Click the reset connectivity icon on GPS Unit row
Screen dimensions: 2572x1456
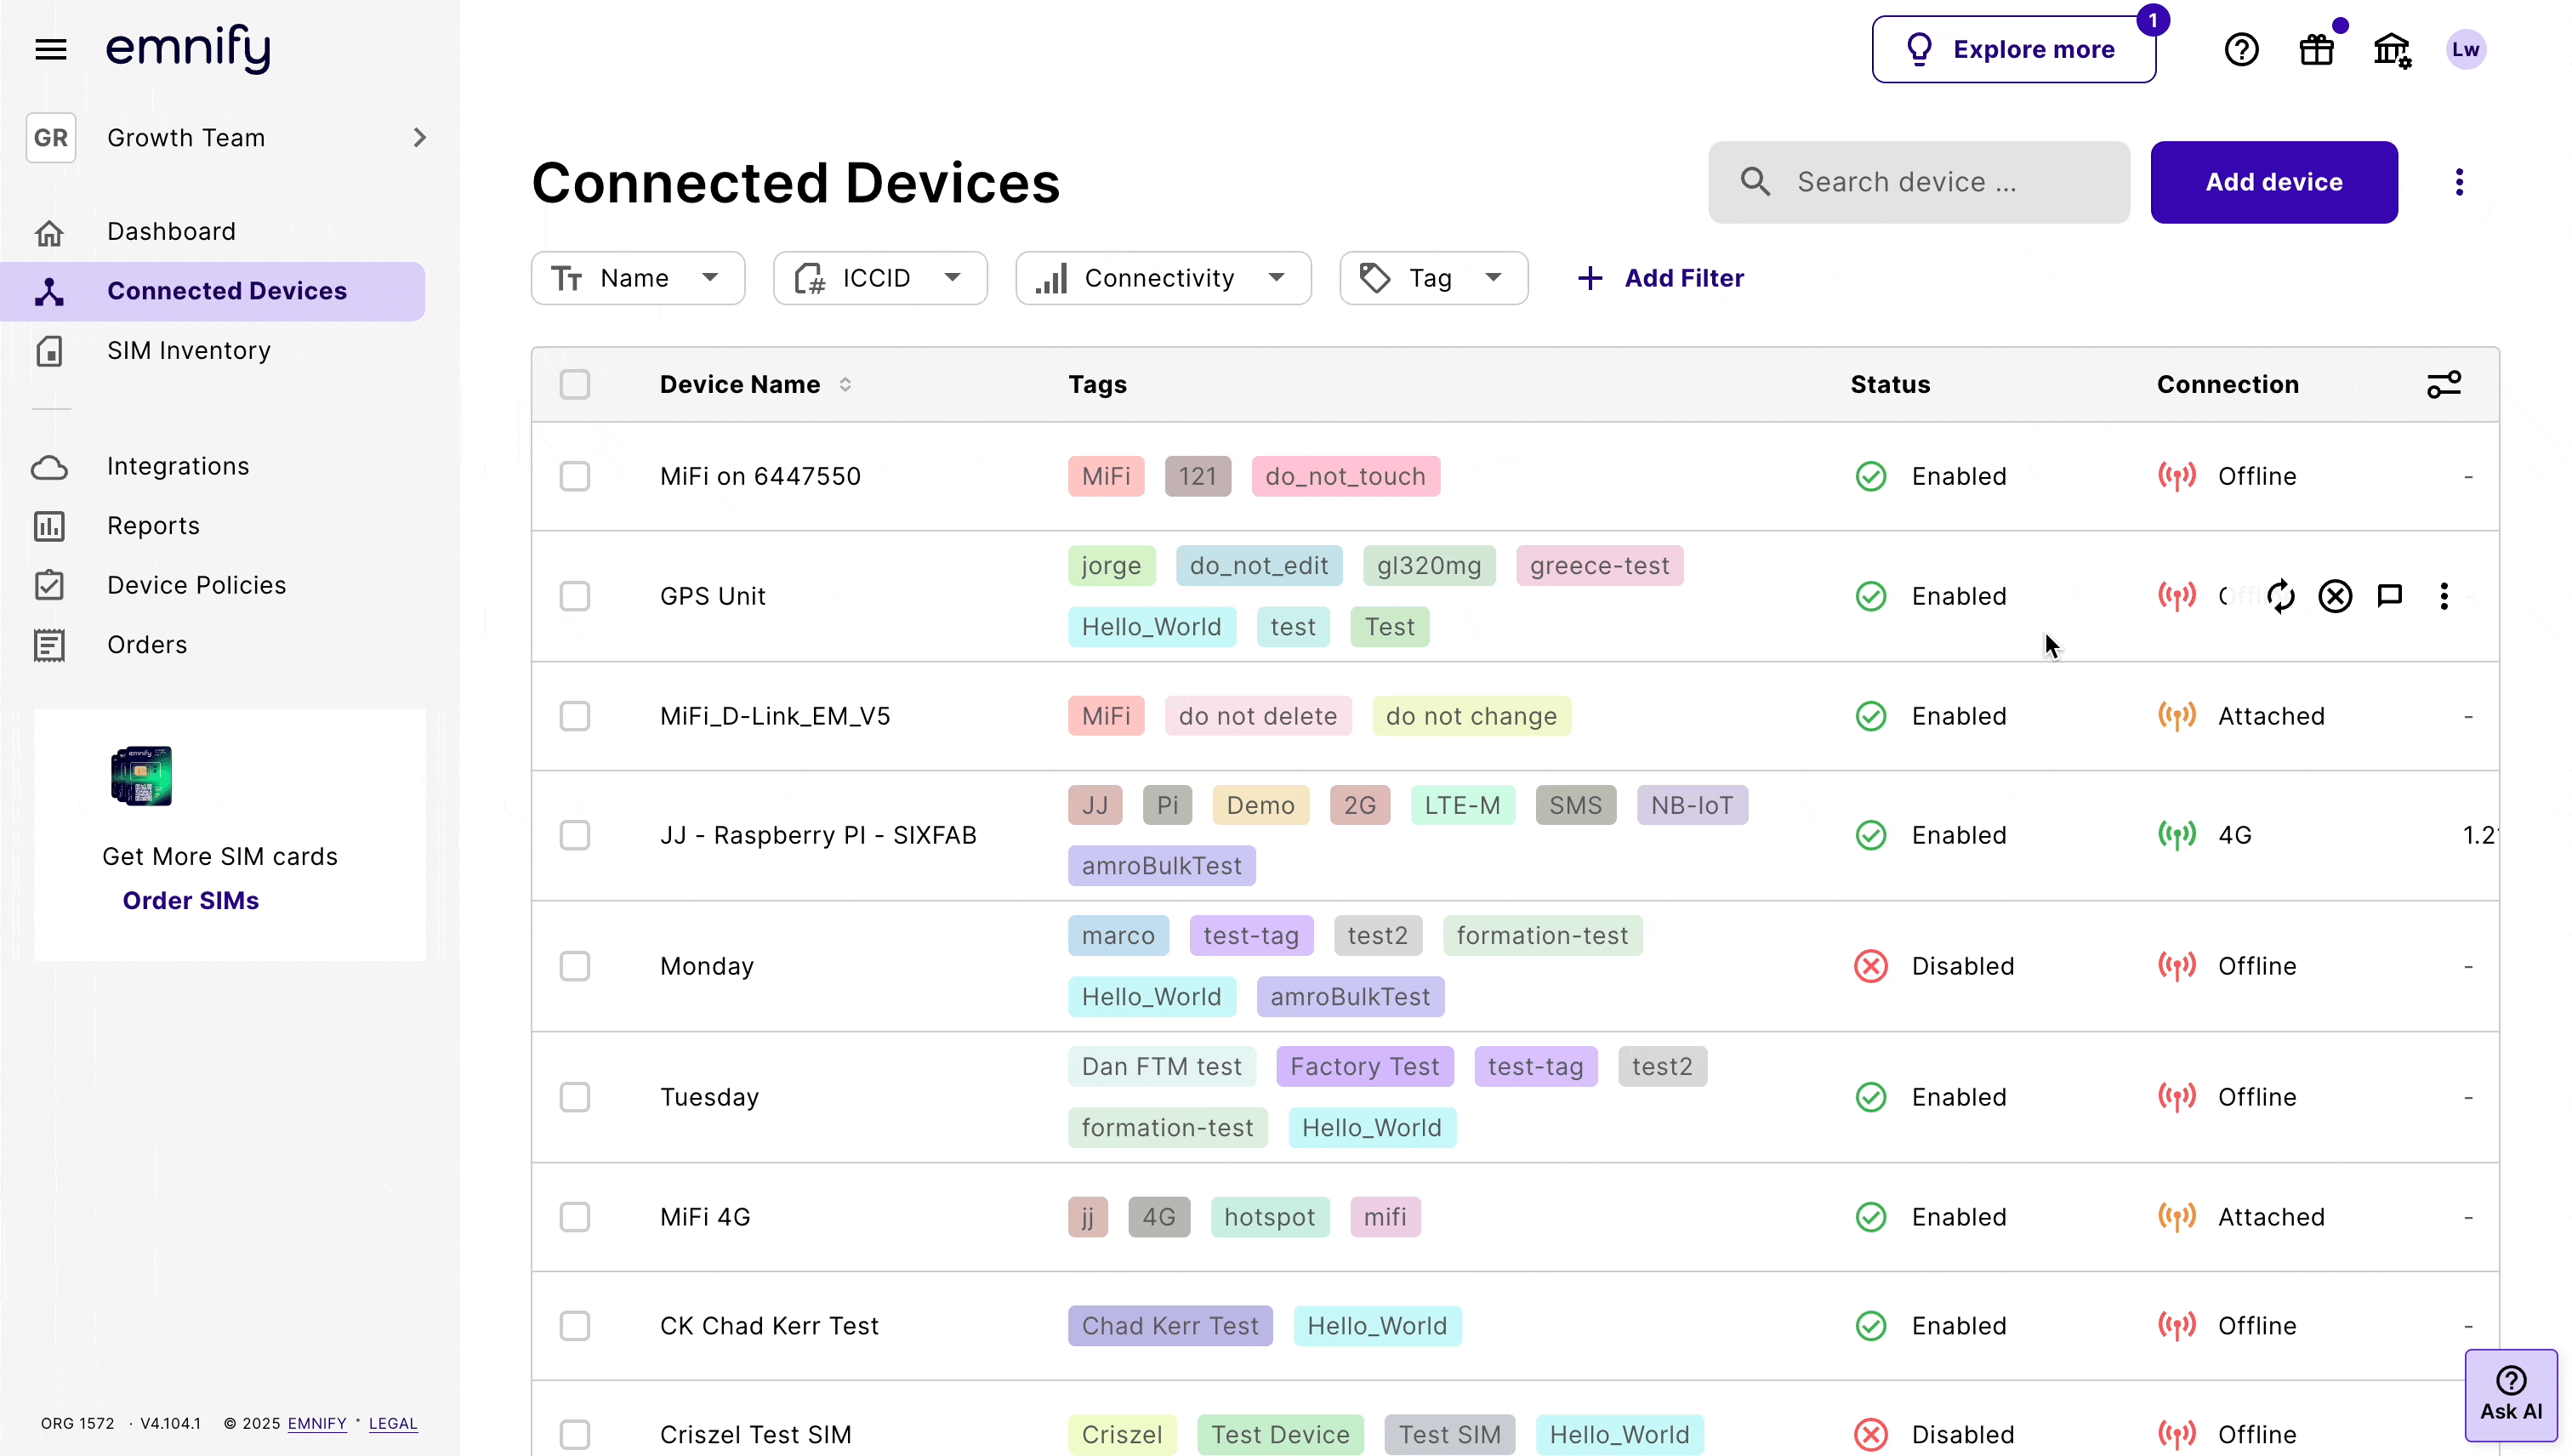tap(2280, 596)
